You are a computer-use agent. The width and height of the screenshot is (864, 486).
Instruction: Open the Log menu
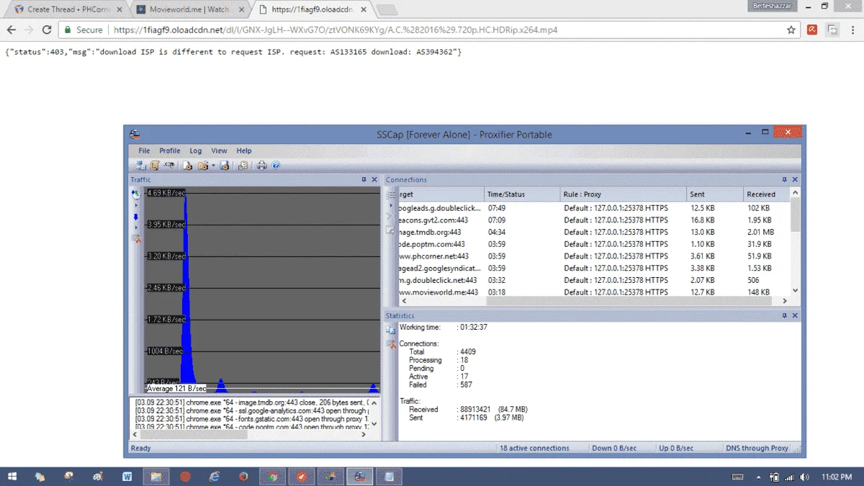point(196,150)
